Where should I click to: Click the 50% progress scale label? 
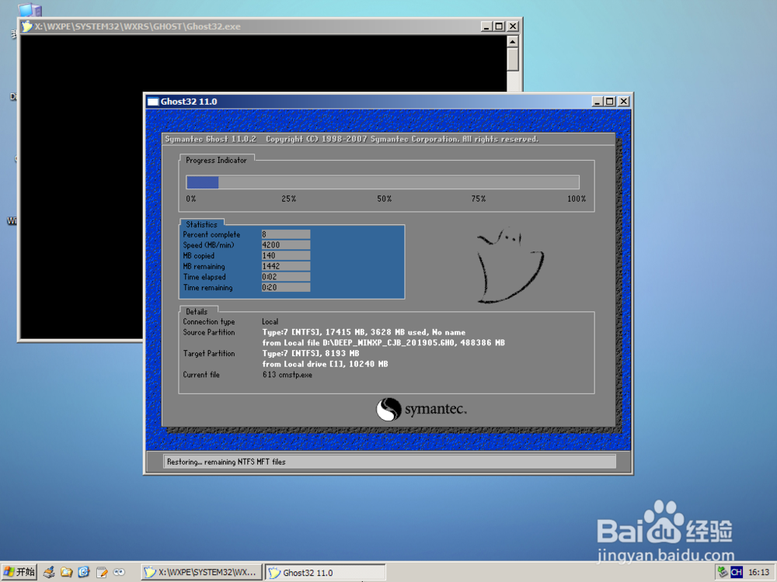[384, 199]
